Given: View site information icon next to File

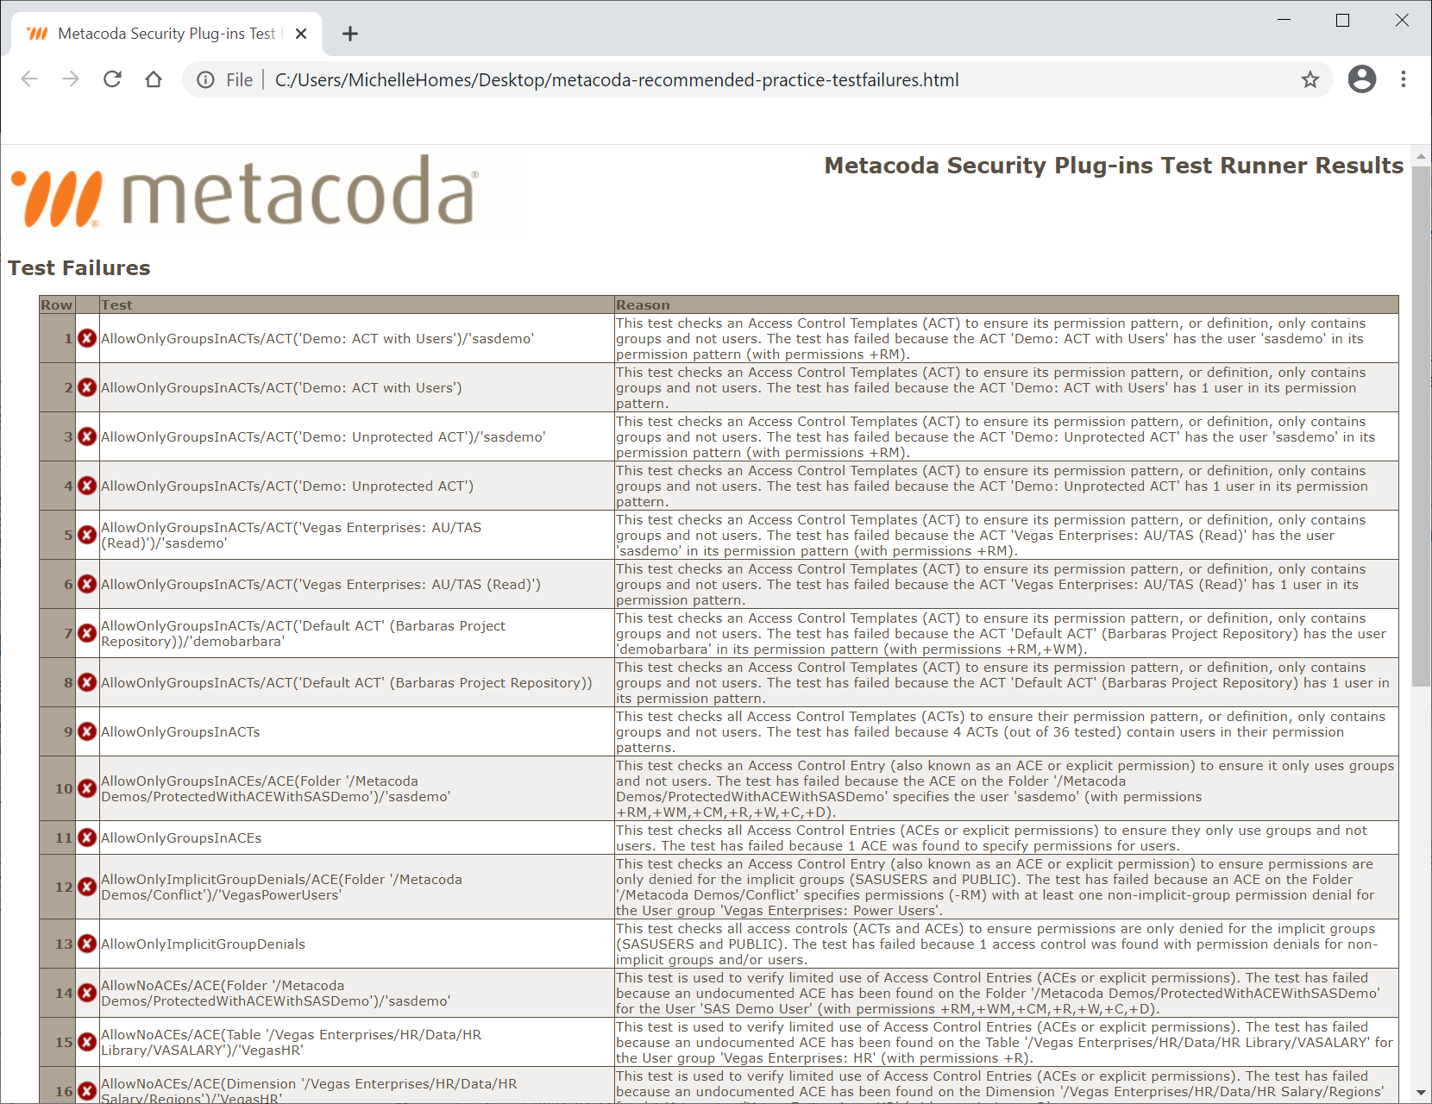Looking at the screenshot, I should [205, 80].
